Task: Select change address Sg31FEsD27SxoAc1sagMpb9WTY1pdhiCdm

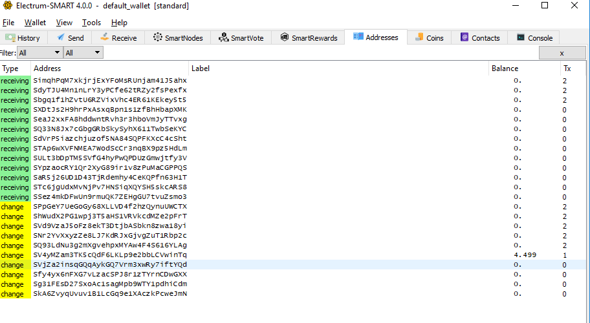Action: (x=110, y=284)
